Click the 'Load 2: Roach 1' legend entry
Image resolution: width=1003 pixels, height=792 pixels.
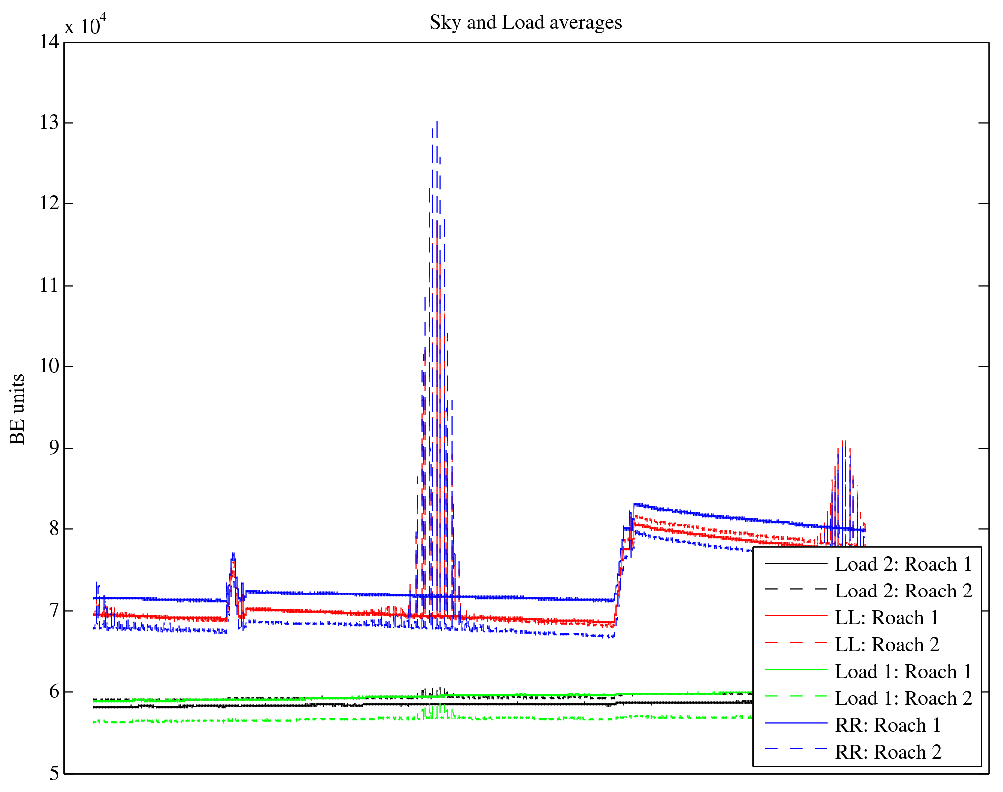coord(903,564)
